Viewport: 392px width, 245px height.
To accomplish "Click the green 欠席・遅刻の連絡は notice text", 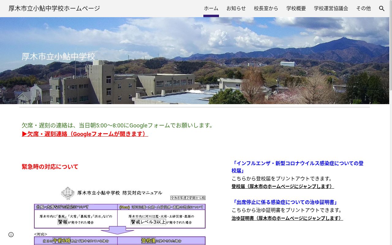I will (x=118, y=125).
